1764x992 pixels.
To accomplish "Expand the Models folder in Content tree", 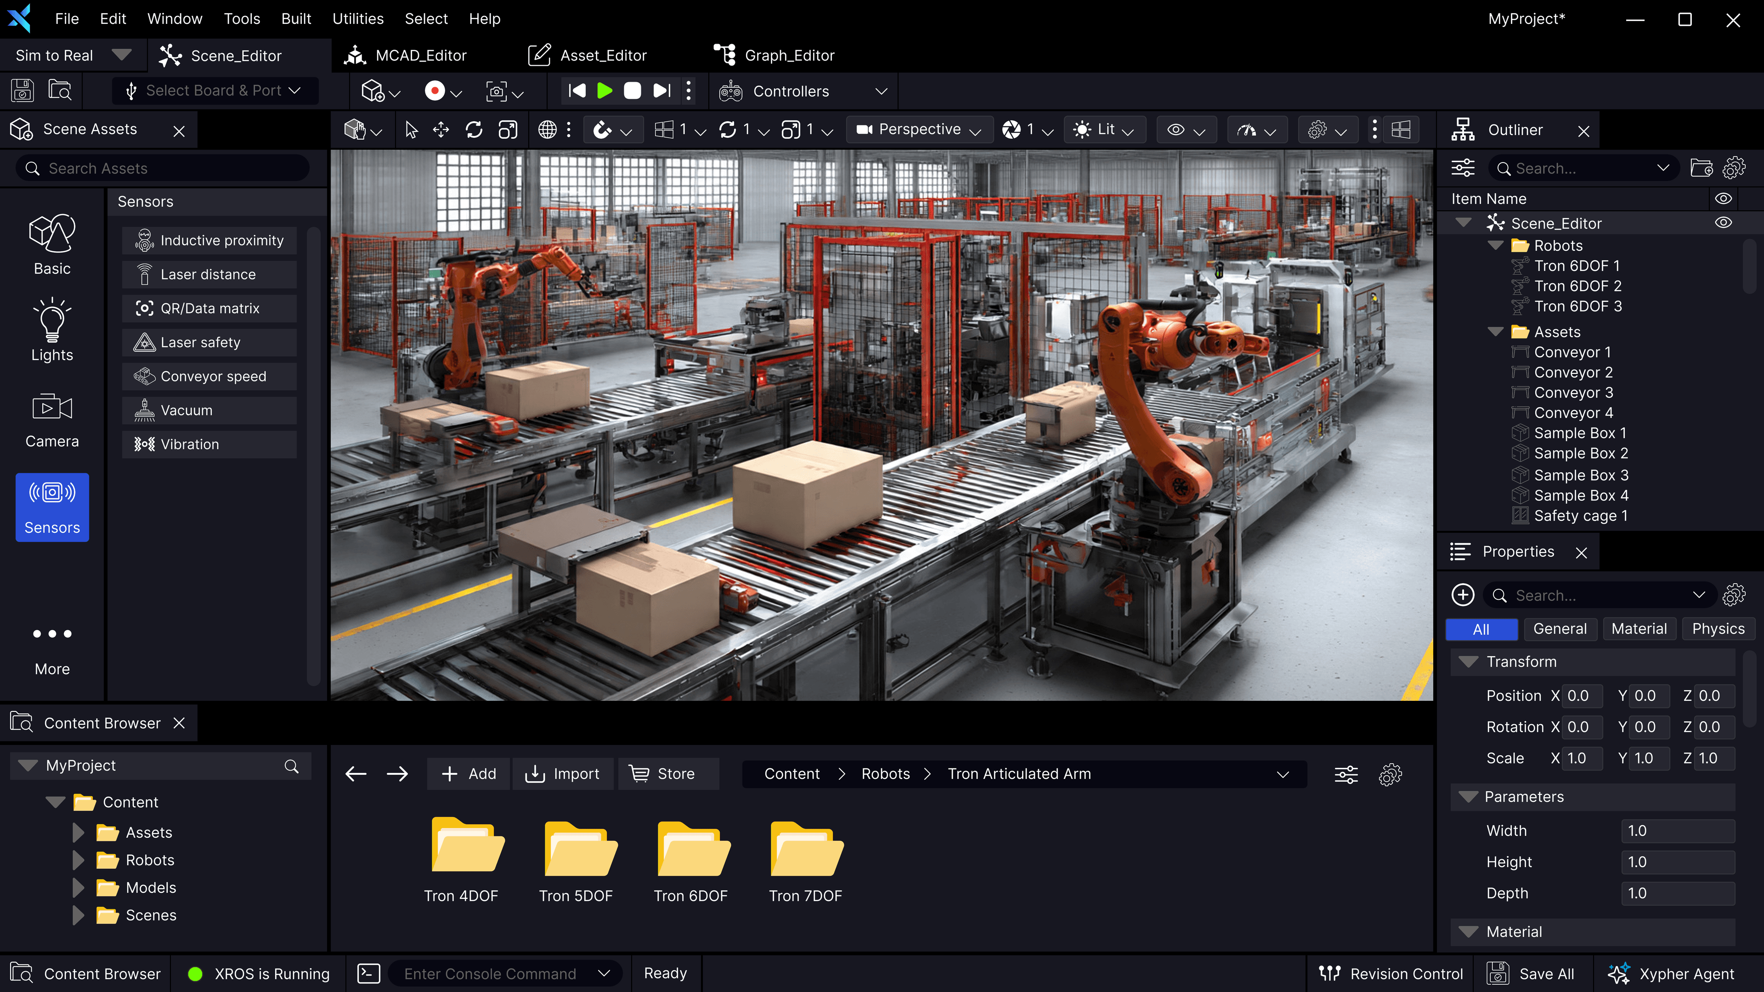I will [79, 888].
